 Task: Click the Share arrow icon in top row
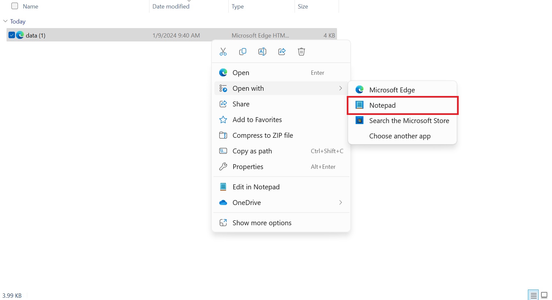(x=282, y=52)
